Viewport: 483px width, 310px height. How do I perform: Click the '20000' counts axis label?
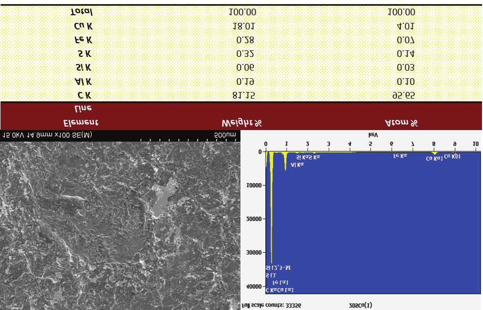[254, 219]
